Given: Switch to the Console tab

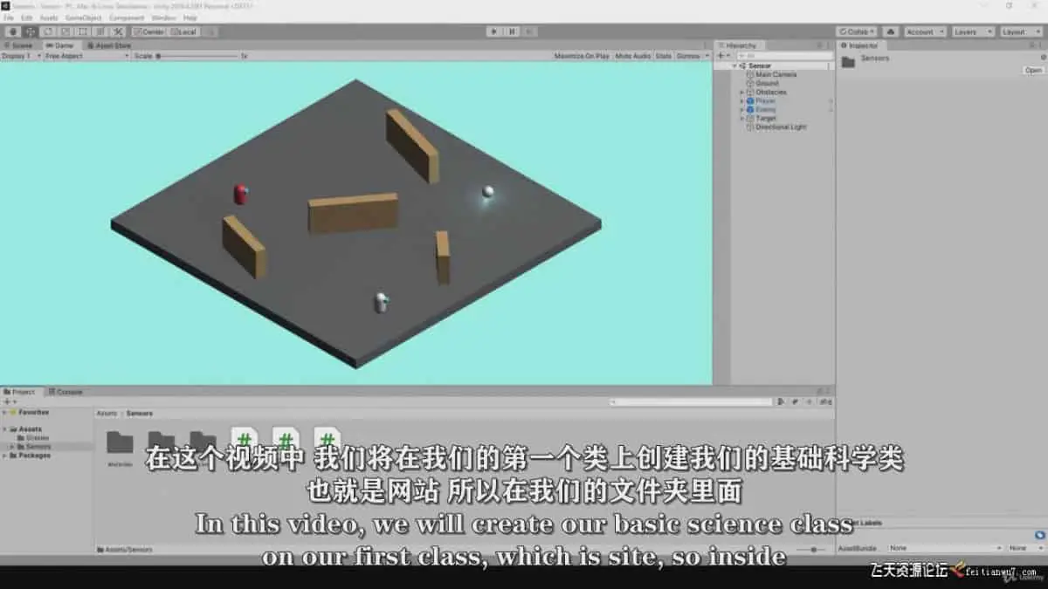Looking at the screenshot, I should 66,392.
